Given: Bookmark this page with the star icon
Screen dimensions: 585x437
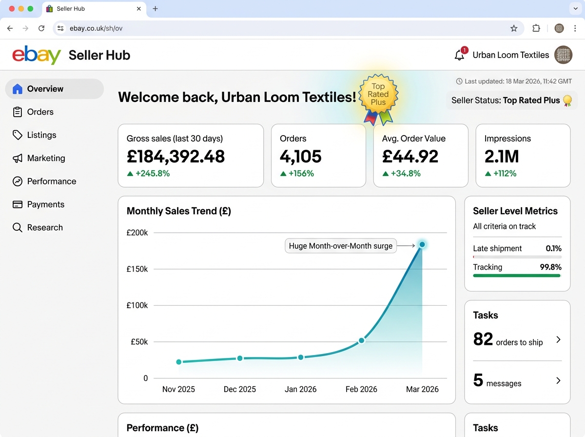Looking at the screenshot, I should 514,28.
